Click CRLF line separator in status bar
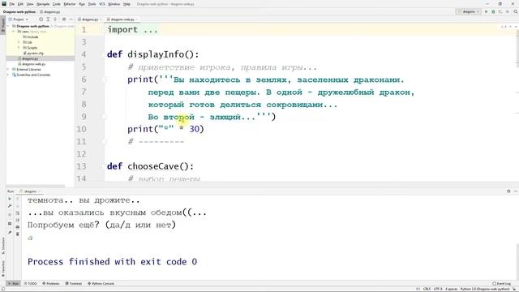 click(427, 289)
